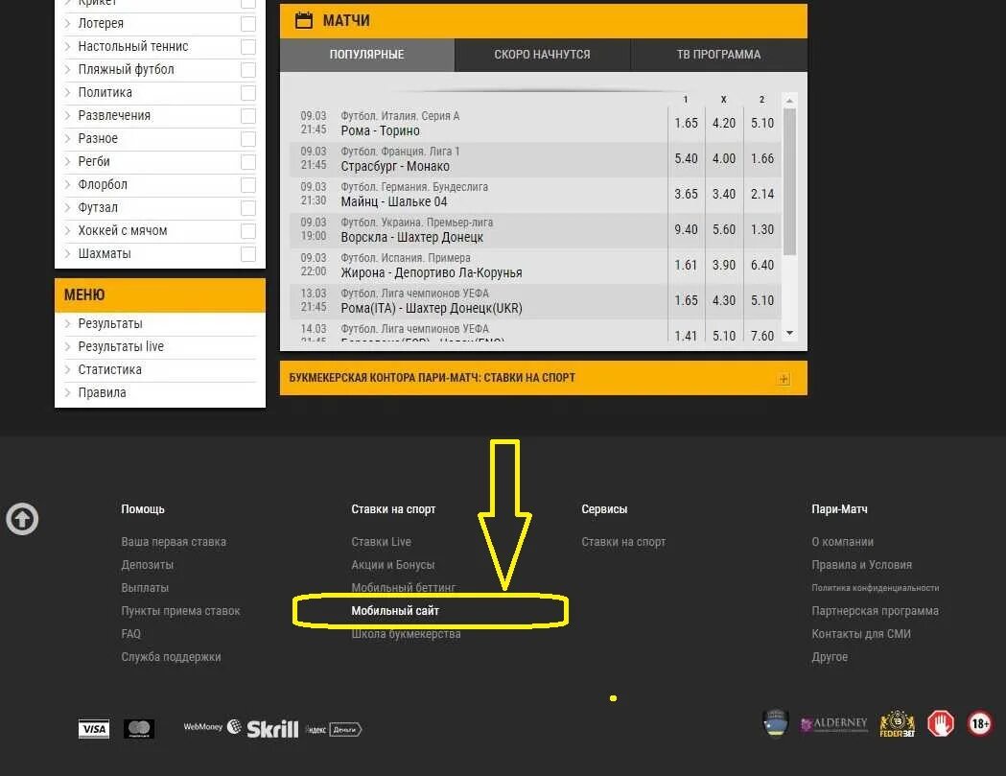
Task: Tick the Разное checkbox
Action: pos(248,139)
